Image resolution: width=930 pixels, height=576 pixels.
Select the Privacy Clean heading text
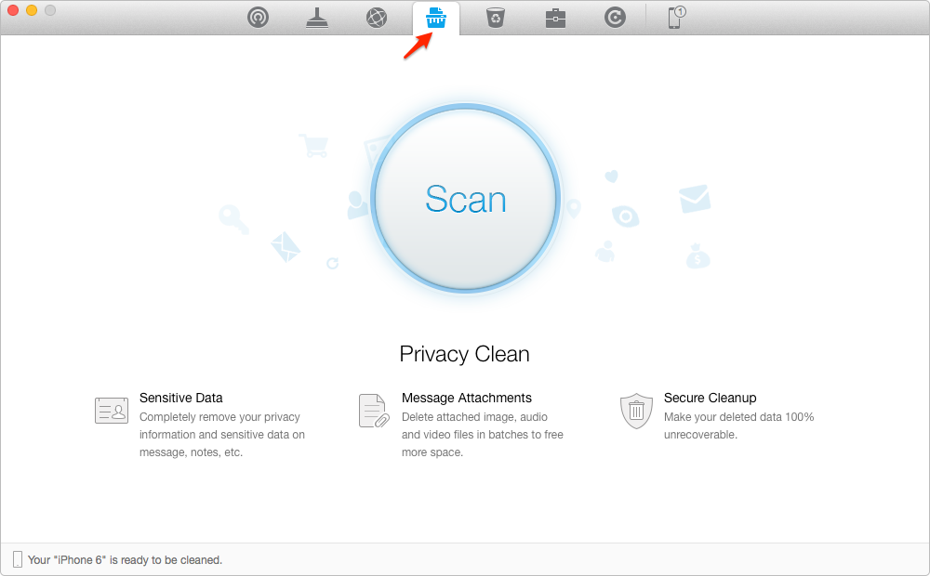click(464, 354)
